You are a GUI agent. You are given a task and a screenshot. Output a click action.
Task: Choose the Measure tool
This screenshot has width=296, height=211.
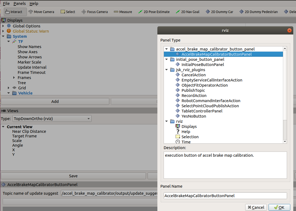[x=123, y=12]
